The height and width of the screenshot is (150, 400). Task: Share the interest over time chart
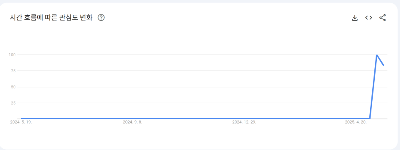pyautogui.click(x=382, y=18)
